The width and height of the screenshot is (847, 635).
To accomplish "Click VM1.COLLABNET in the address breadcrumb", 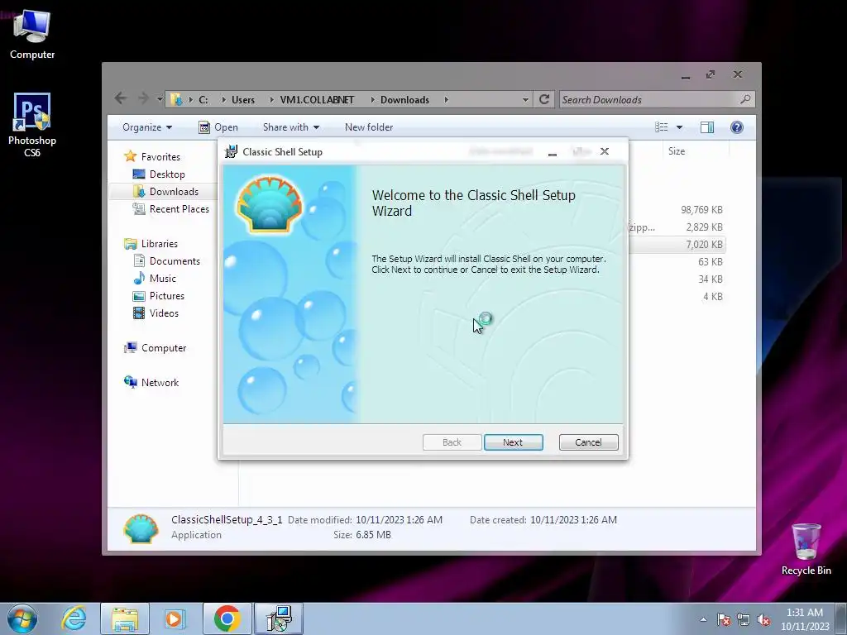I will tap(317, 100).
